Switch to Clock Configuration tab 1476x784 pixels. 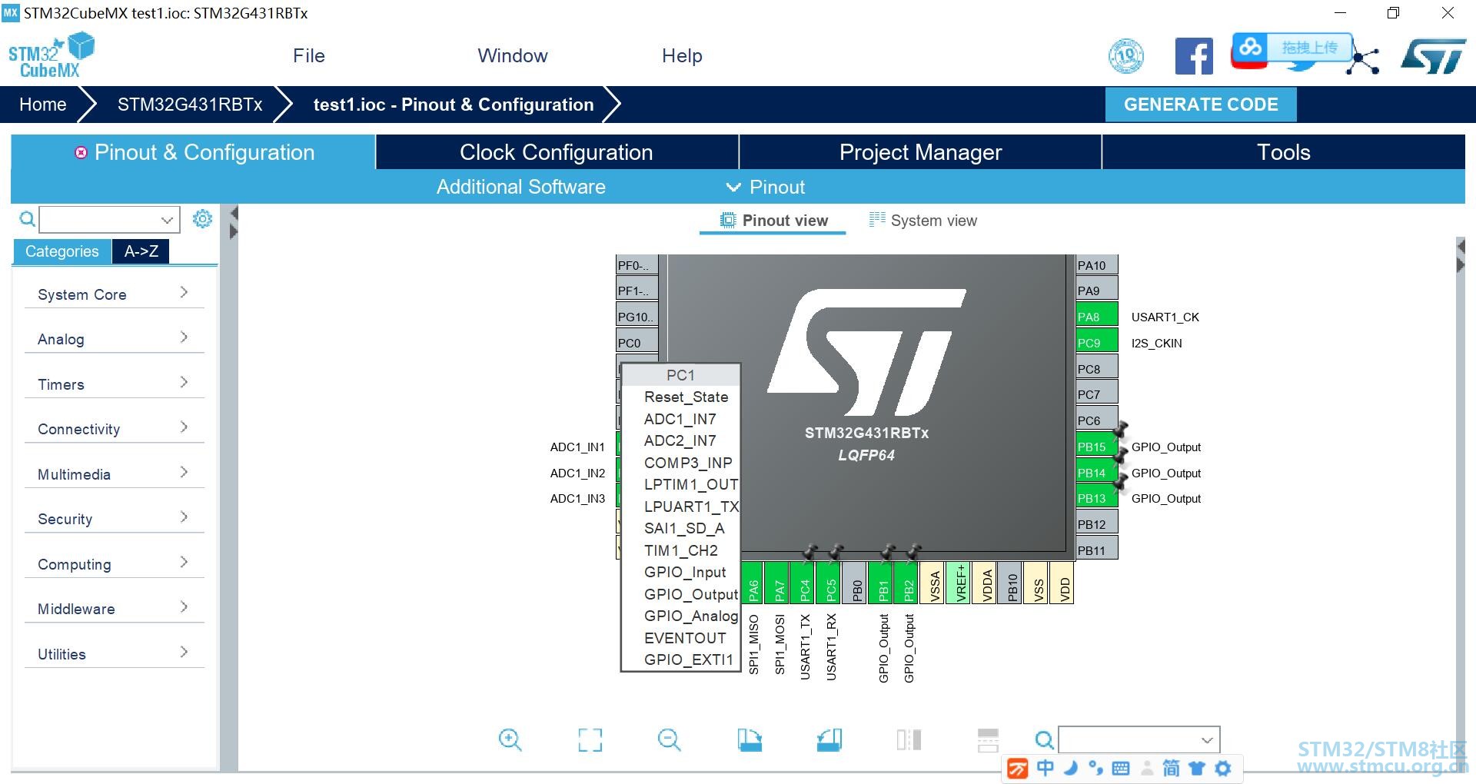[x=557, y=152]
